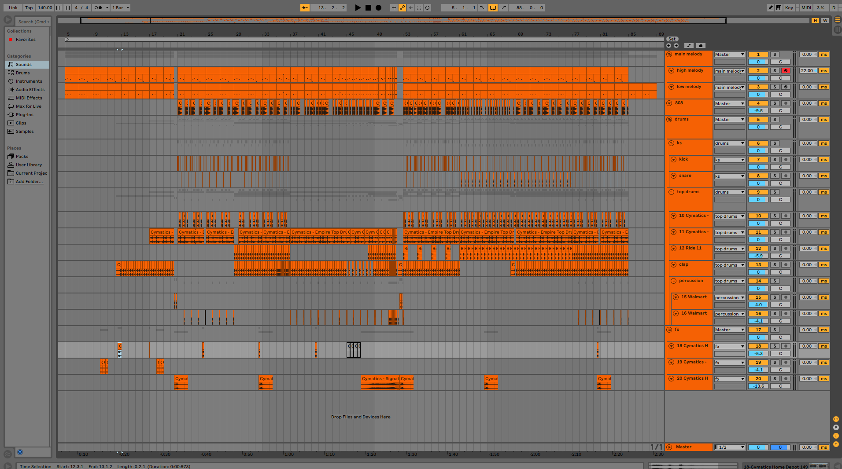
Task: Solo the 808 track
Action: [774, 103]
